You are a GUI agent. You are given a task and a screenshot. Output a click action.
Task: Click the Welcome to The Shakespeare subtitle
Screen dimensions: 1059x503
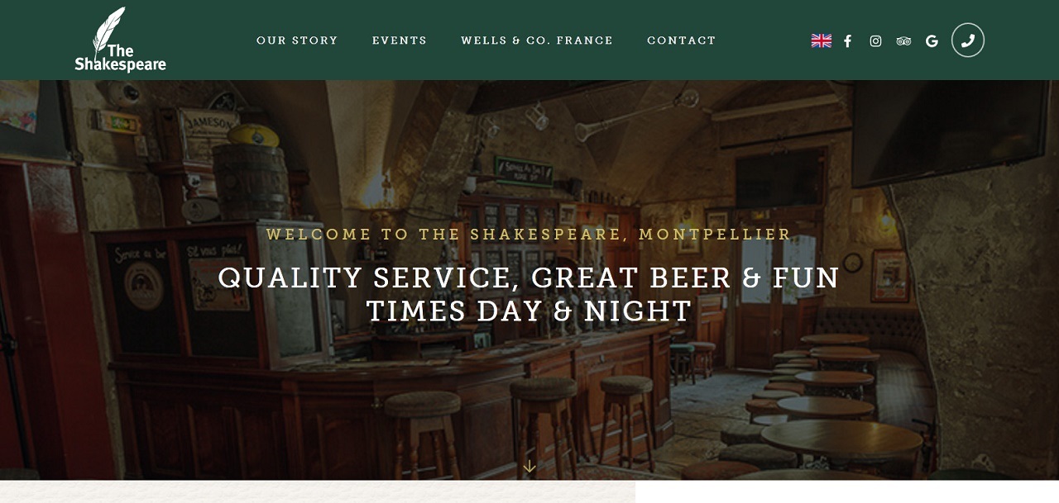pyautogui.click(x=529, y=234)
